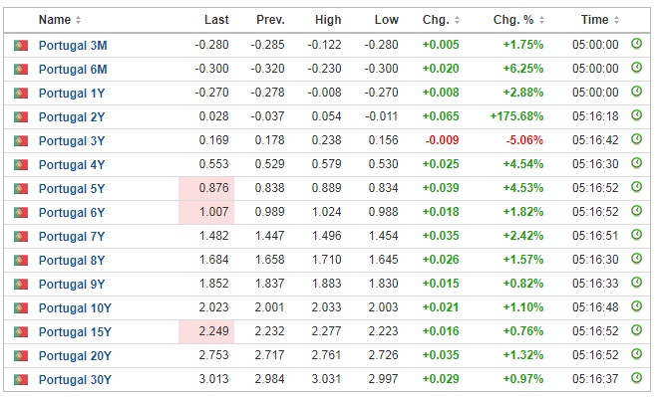Open the Portugal 3Y bond link

[x=71, y=141]
